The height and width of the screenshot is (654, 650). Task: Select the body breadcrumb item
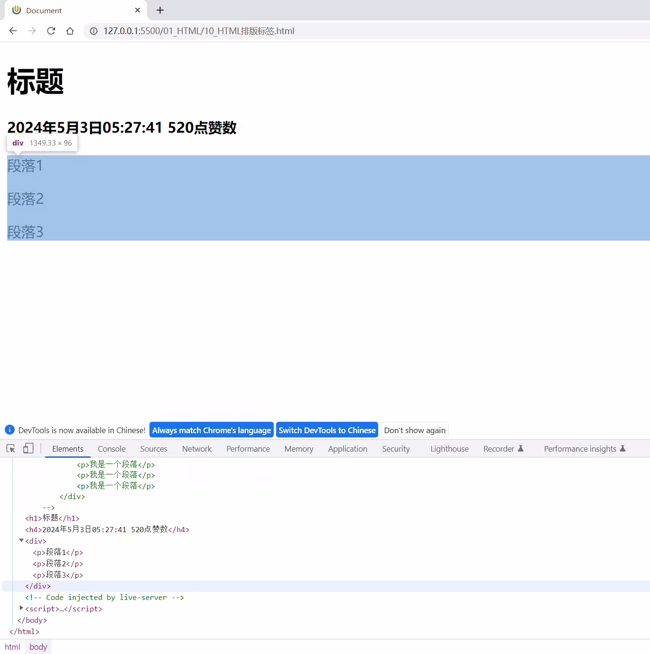click(x=38, y=647)
